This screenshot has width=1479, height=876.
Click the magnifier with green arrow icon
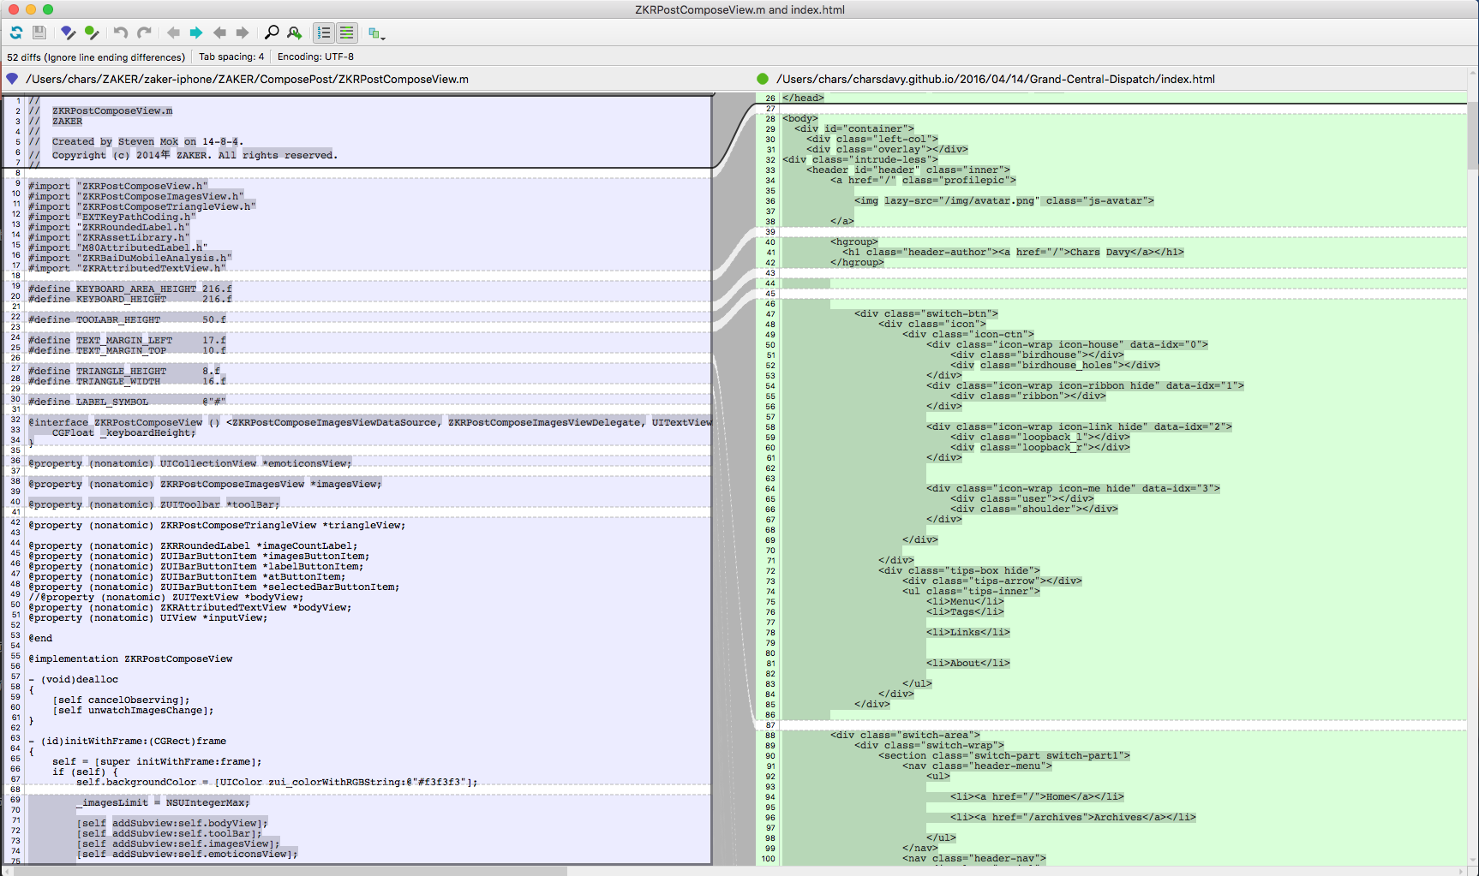coord(295,33)
